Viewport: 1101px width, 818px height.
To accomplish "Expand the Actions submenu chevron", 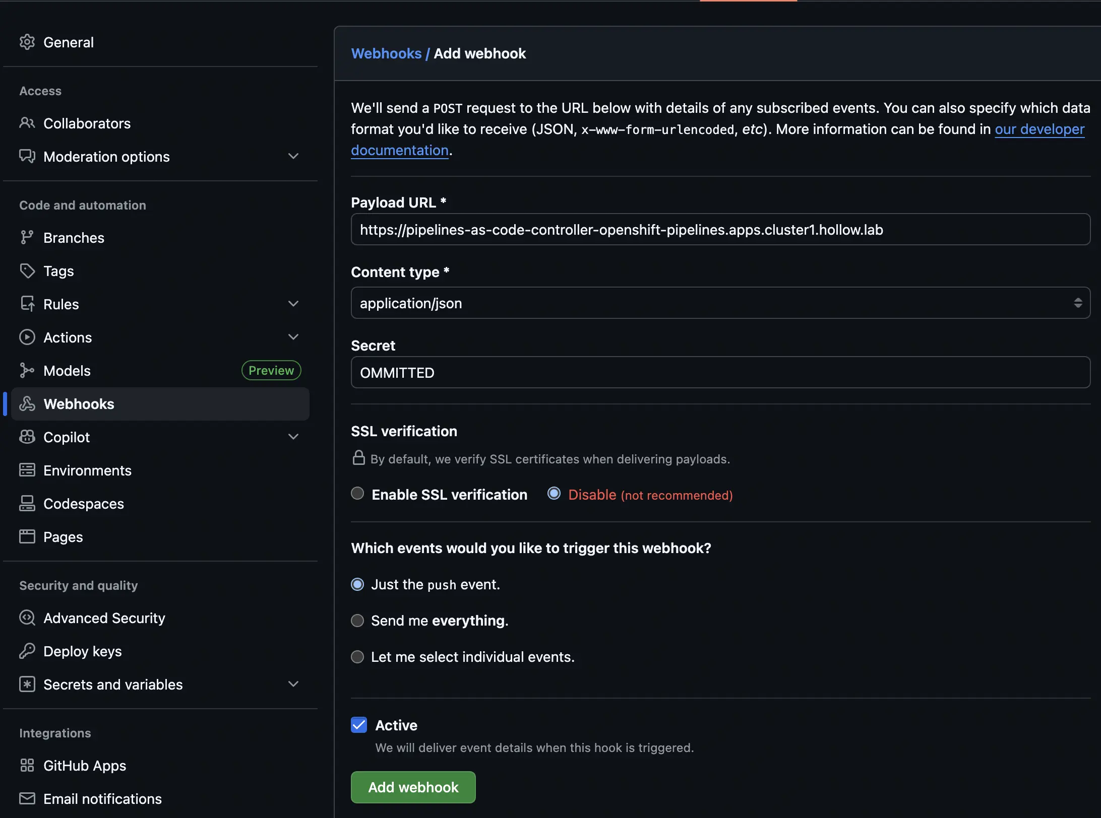I will tap(293, 337).
